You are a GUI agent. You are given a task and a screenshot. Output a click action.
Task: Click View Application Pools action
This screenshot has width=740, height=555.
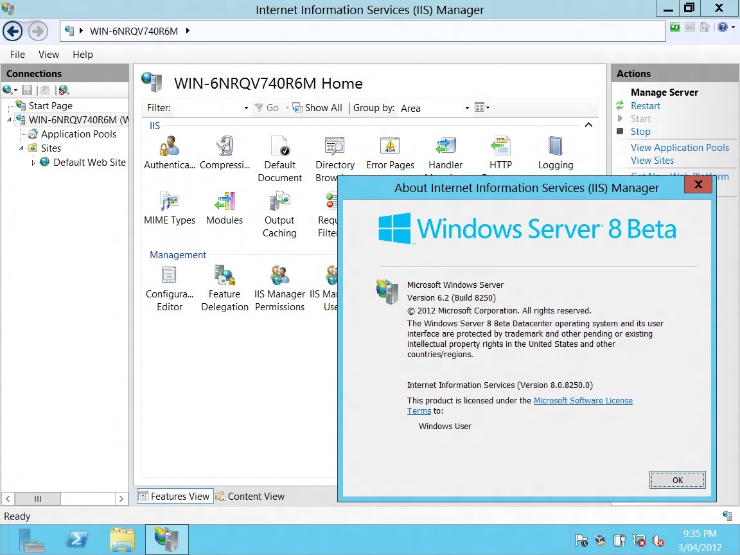tap(680, 147)
